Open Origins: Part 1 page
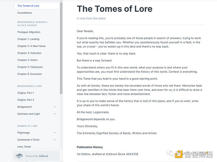 [26, 93]
